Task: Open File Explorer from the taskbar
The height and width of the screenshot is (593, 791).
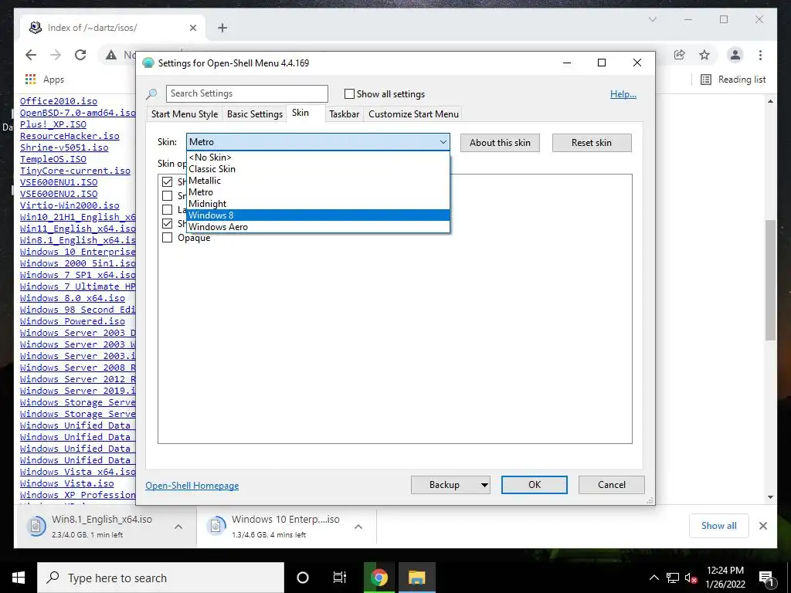Action: pos(417,578)
